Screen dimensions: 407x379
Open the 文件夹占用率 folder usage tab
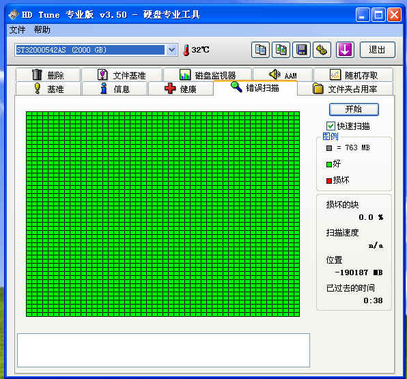[346, 89]
